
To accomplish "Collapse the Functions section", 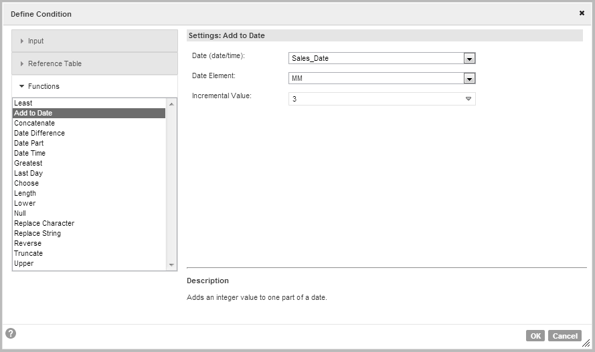I will tap(94, 86).
